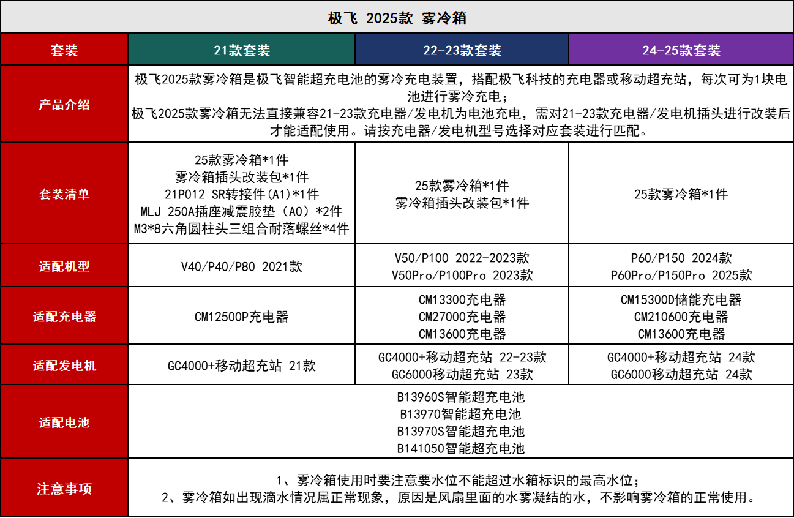The height and width of the screenshot is (518, 794).
Task: Click the "套装清单" row label
Action: click(64, 194)
